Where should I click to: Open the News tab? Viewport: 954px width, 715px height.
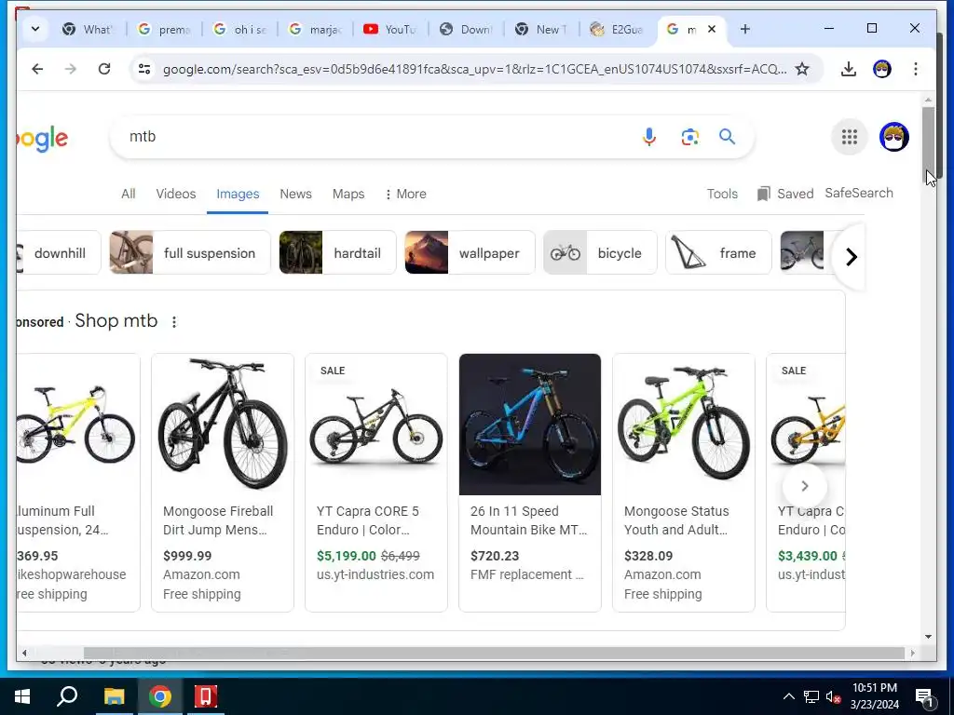coord(295,194)
